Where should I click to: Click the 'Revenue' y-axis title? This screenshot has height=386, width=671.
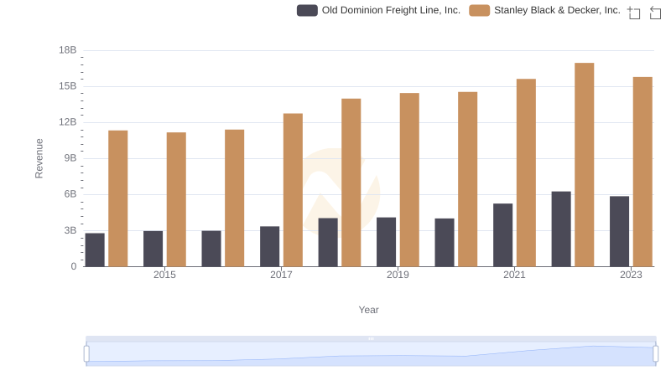[x=39, y=158]
